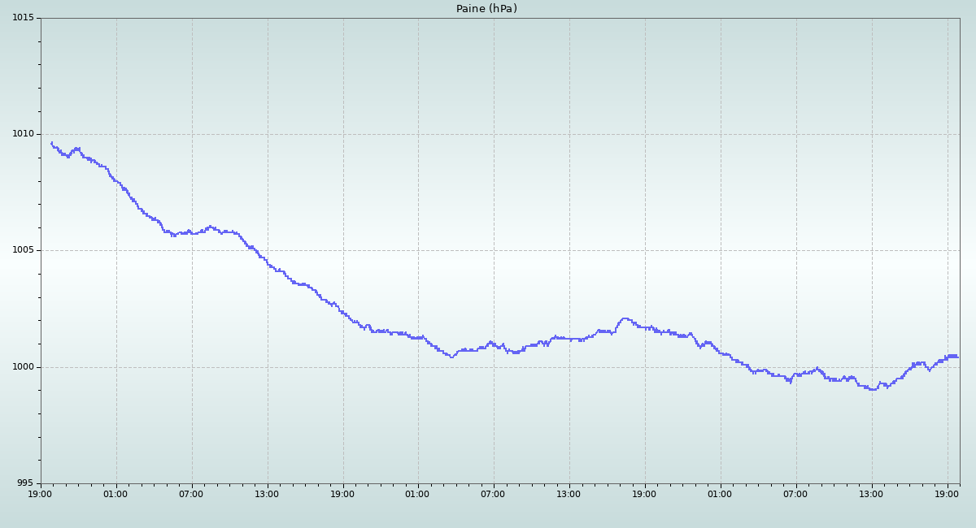Click the leftmost 01:00 time label
The image size is (976, 528).
coord(115,493)
